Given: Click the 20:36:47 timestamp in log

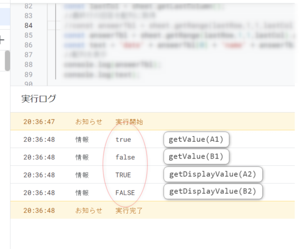Looking at the screenshot, I should click(39, 122).
